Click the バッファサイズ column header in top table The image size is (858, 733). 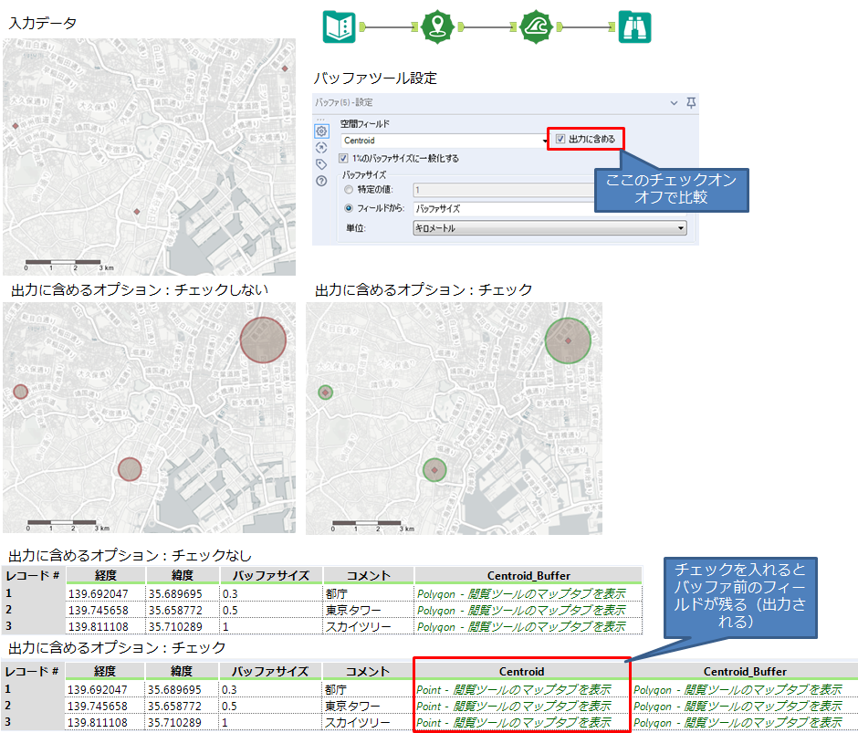pyautogui.click(x=270, y=575)
